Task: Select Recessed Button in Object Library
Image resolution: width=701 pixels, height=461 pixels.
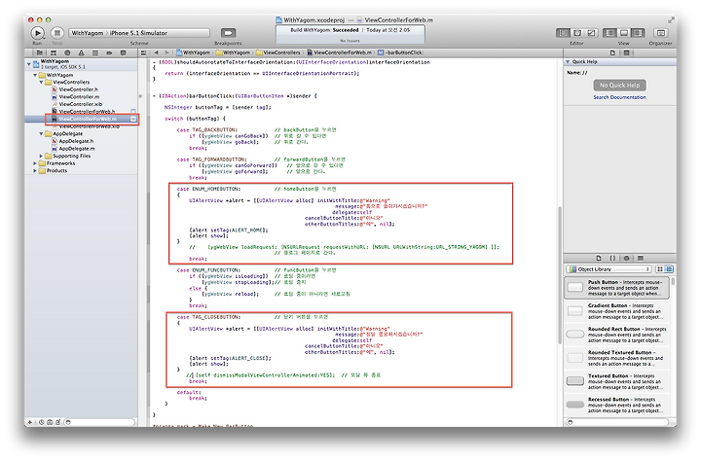Action: pyautogui.click(x=617, y=405)
